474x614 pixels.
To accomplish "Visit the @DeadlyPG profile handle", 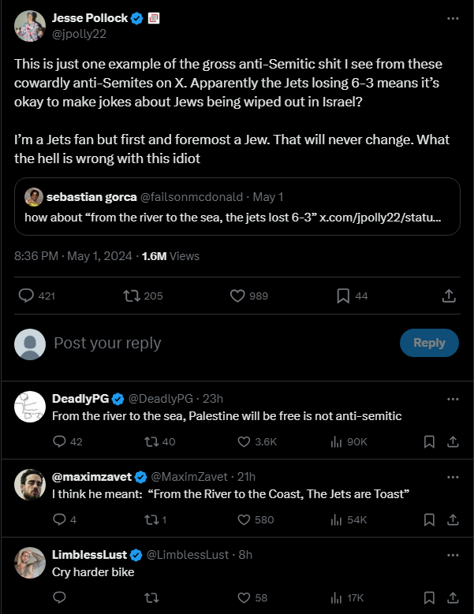I will click(160, 399).
